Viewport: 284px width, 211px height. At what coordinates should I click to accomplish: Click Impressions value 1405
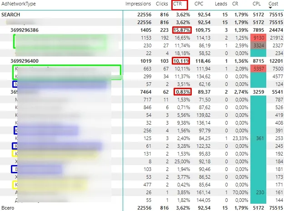145,30
